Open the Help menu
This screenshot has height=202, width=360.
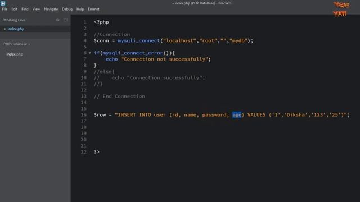click(80, 9)
